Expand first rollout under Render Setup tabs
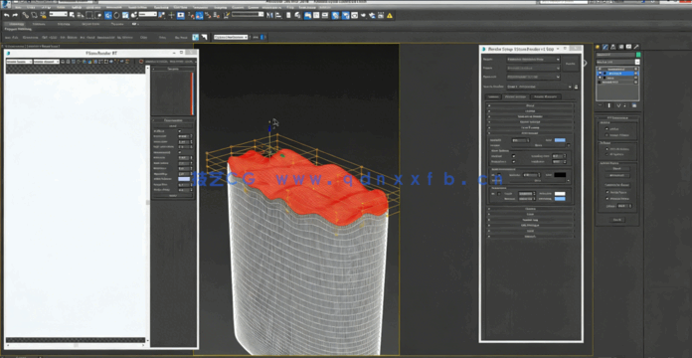The height and width of the screenshot is (358, 692). coord(531,105)
